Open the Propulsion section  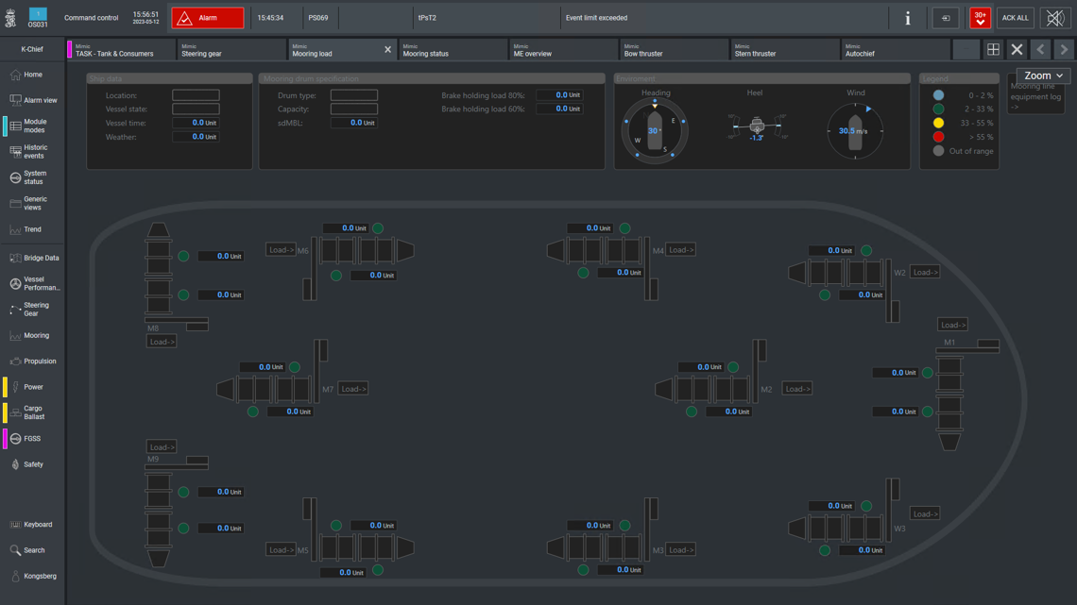[33, 361]
